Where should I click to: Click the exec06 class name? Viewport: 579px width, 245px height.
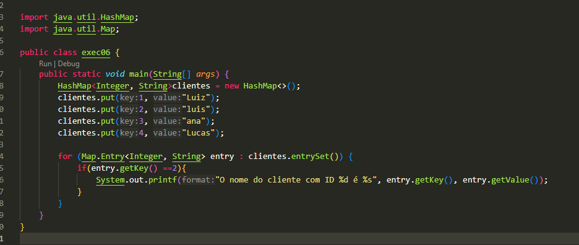(x=96, y=53)
